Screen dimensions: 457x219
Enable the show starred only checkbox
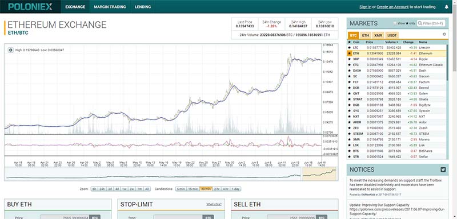pos(395,23)
